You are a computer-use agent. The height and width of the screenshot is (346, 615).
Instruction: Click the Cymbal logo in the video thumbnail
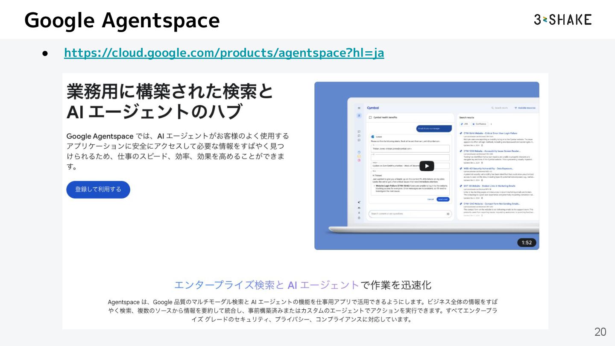tap(373, 108)
